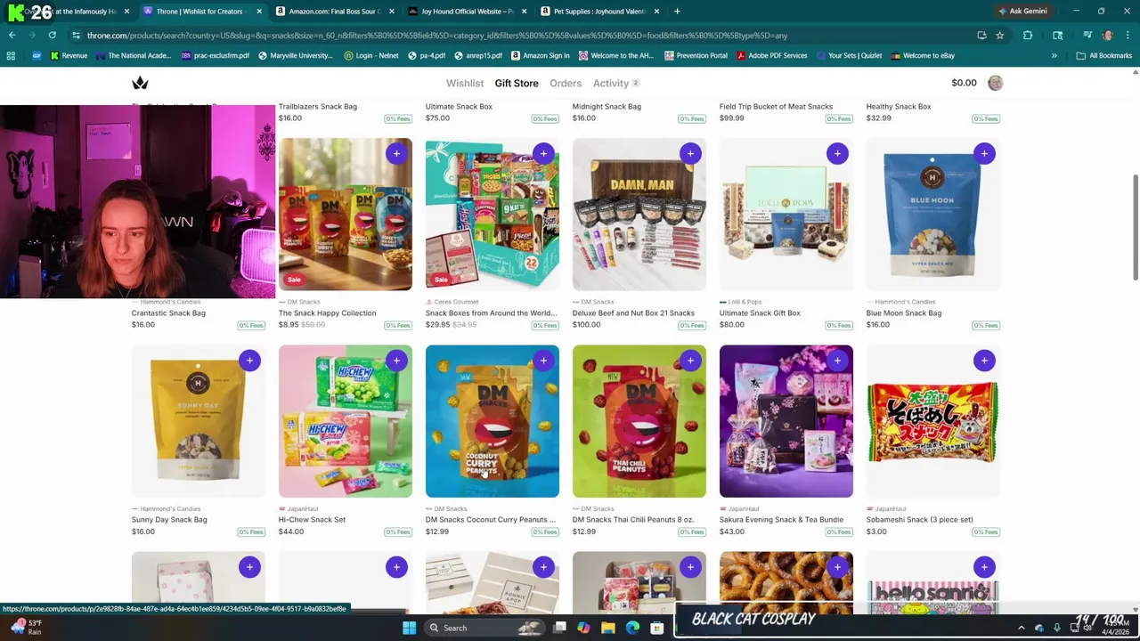Open Revenue bookmark

point(69,55)
